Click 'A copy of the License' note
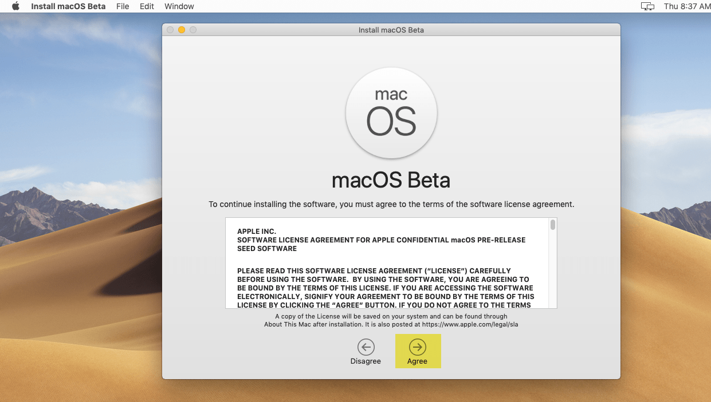 [x=391, y=316]
